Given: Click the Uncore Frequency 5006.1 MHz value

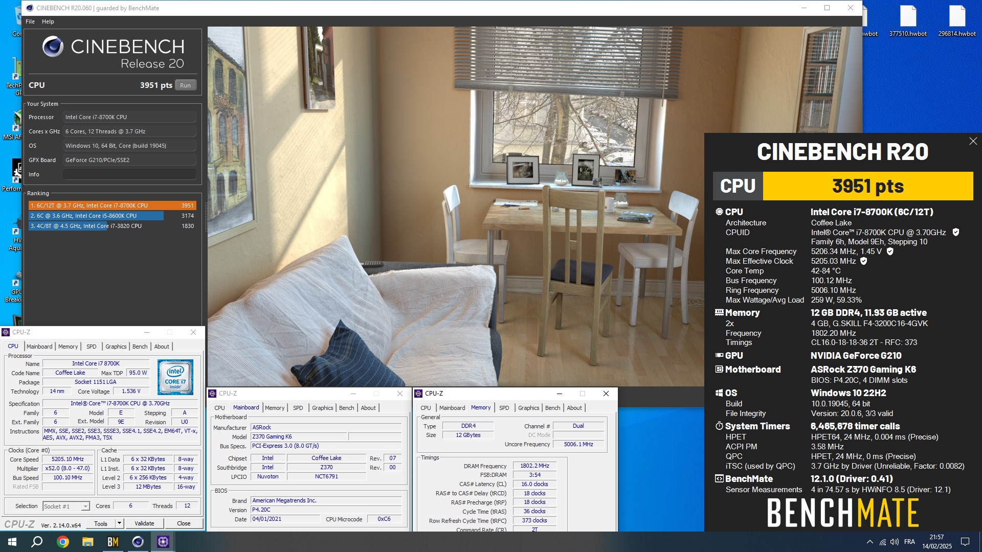Looking at the screenshot, I should (x=578, y=444).
